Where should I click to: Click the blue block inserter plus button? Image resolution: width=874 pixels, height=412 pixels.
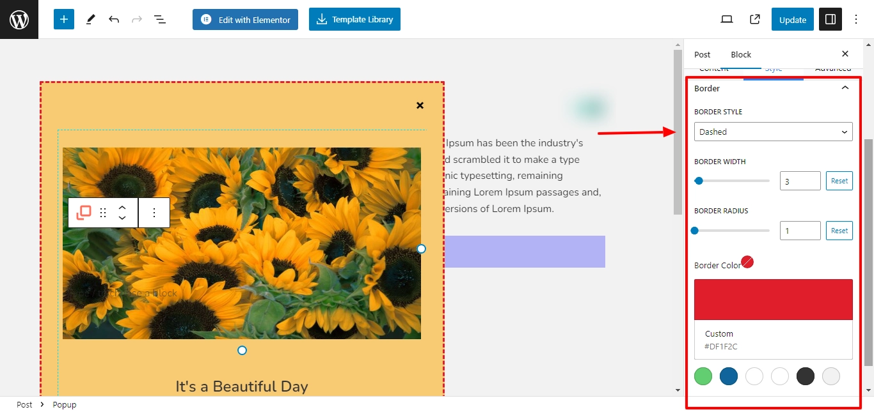[x=64, y=19]
